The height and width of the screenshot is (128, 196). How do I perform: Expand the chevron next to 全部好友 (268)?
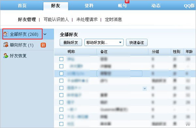coord(45,34)
